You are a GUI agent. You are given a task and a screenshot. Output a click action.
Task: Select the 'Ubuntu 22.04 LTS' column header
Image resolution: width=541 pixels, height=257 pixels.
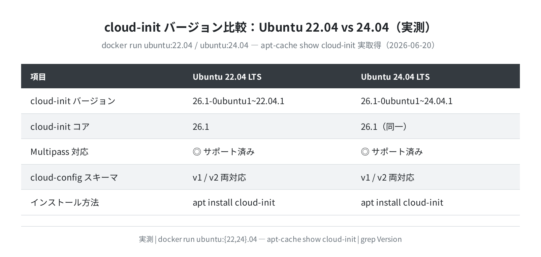tap(227, 77)
